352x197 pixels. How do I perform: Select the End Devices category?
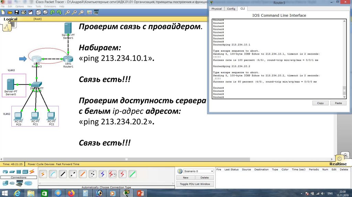(x=5, y=183)
